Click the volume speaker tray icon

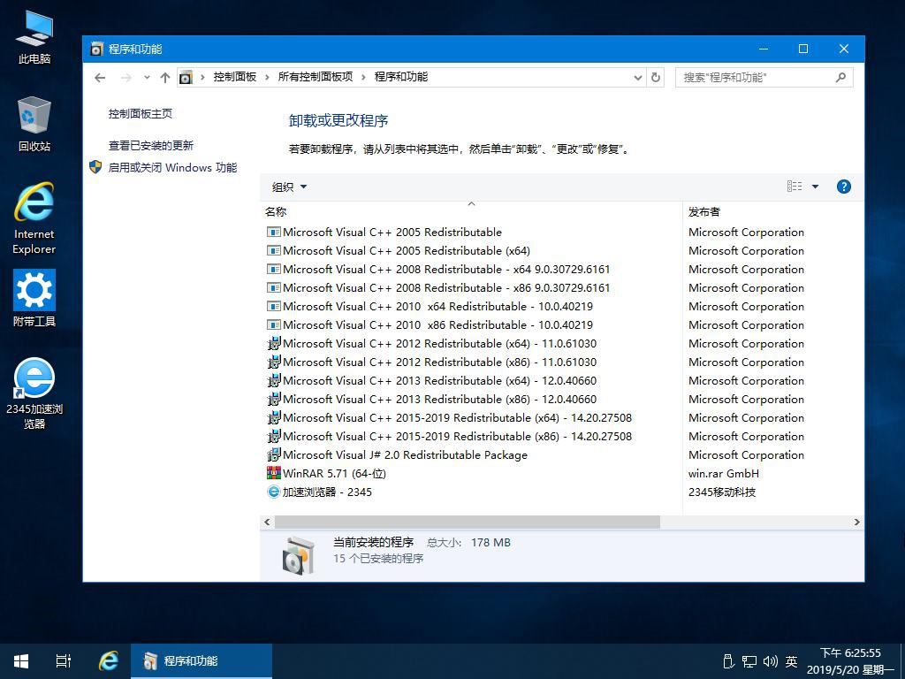click(770, 661)
